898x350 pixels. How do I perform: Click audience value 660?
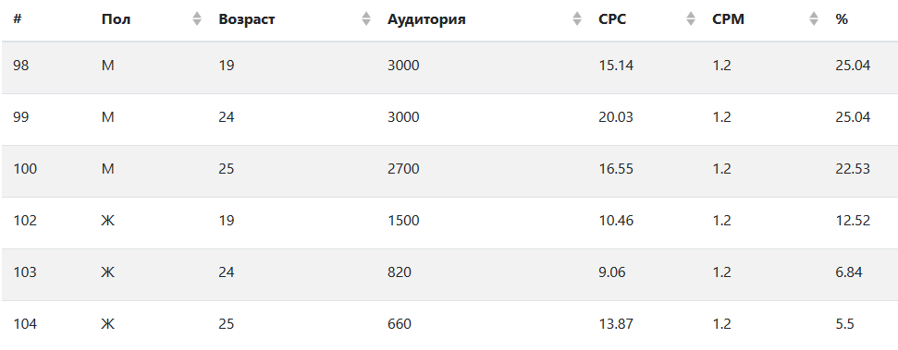pos(400,324)
